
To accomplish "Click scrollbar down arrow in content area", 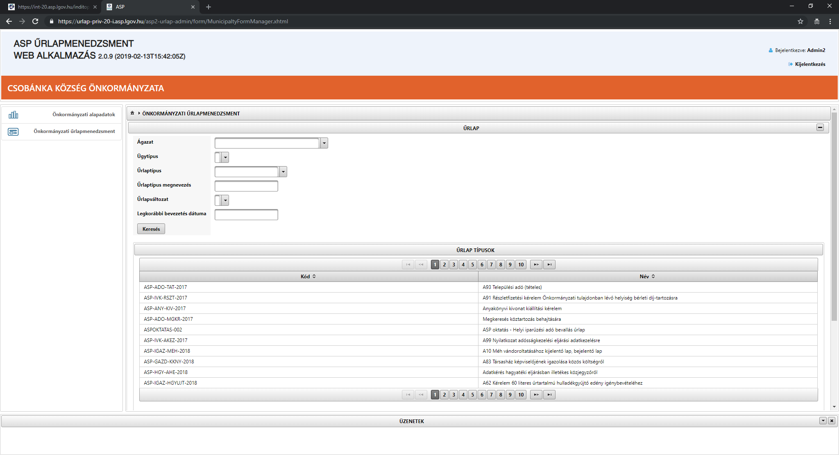I will click(x=834, y=407).
